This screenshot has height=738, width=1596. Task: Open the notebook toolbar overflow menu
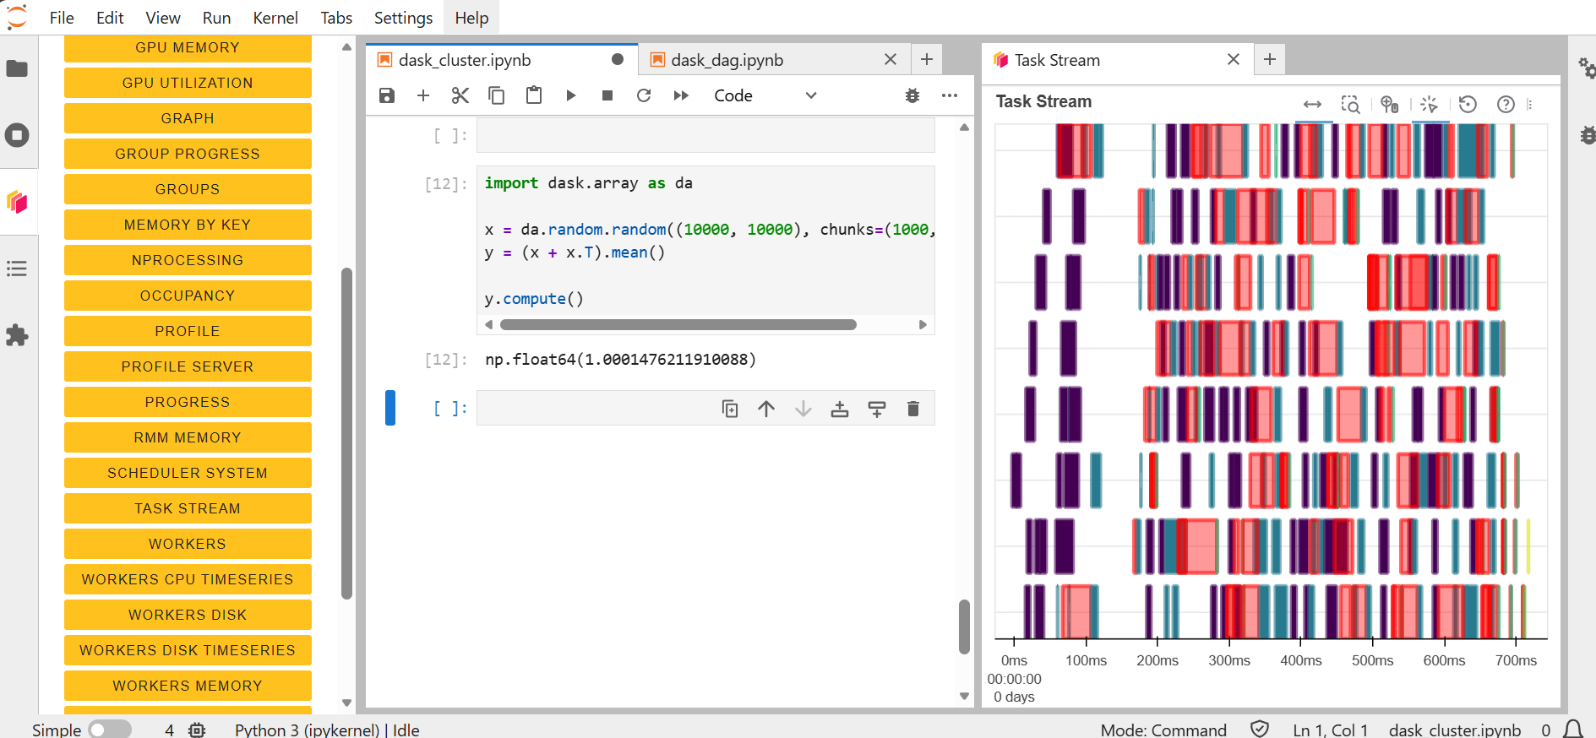point(950,95)
